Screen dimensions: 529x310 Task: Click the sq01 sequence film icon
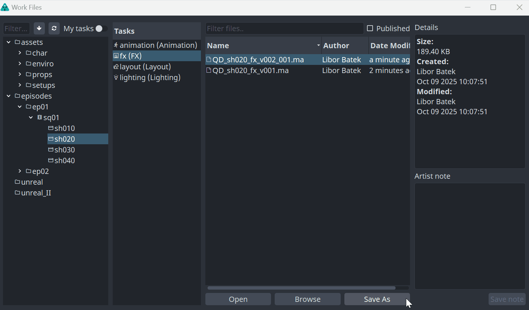(x=40, y=118)
